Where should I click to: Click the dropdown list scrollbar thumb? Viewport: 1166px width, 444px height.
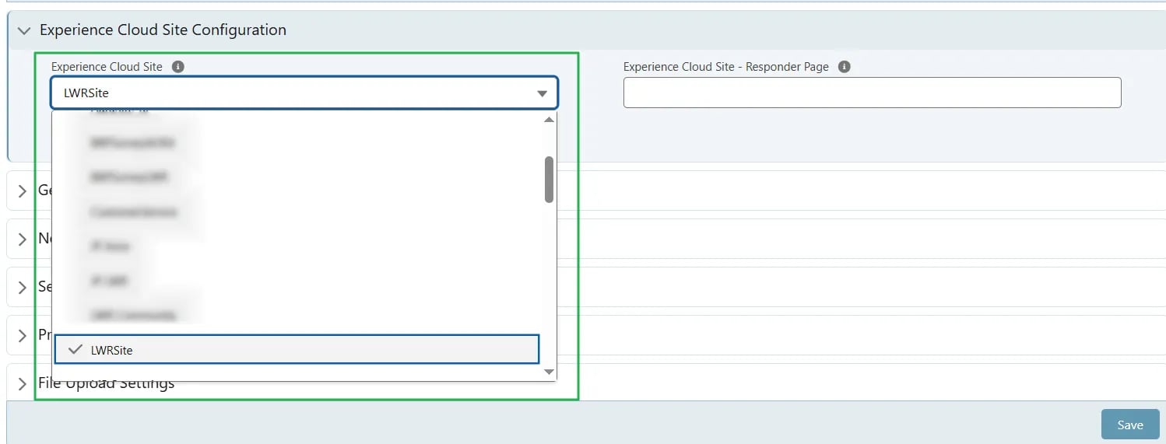tap(549, 179)
